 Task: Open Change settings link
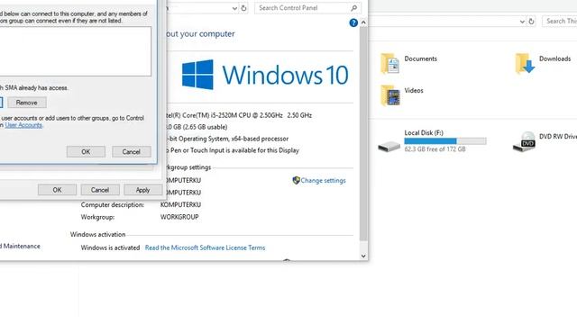coord(323,180)
